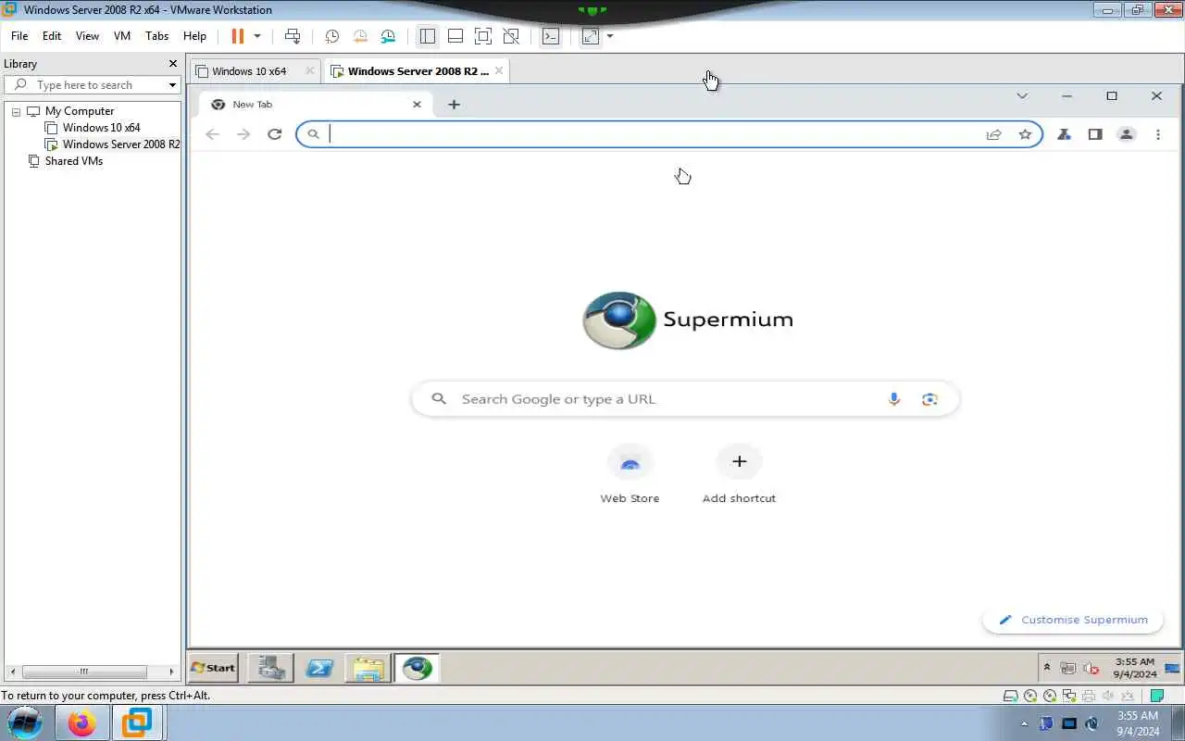Open Windows Explorer folder in guest taskbar
Viewport: 1185px width, 741px height.
pyautogui.click(x=368, y=668)
